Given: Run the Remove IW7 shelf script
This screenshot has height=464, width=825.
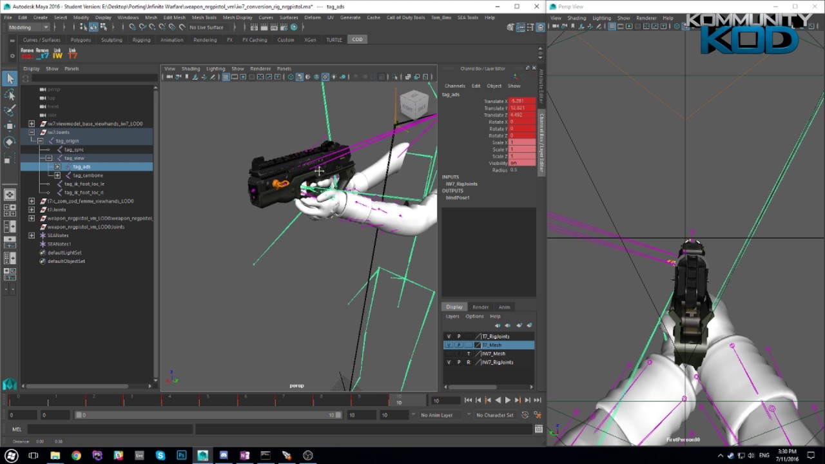Looking at the screenshot, I should click(x=26, y=53).
